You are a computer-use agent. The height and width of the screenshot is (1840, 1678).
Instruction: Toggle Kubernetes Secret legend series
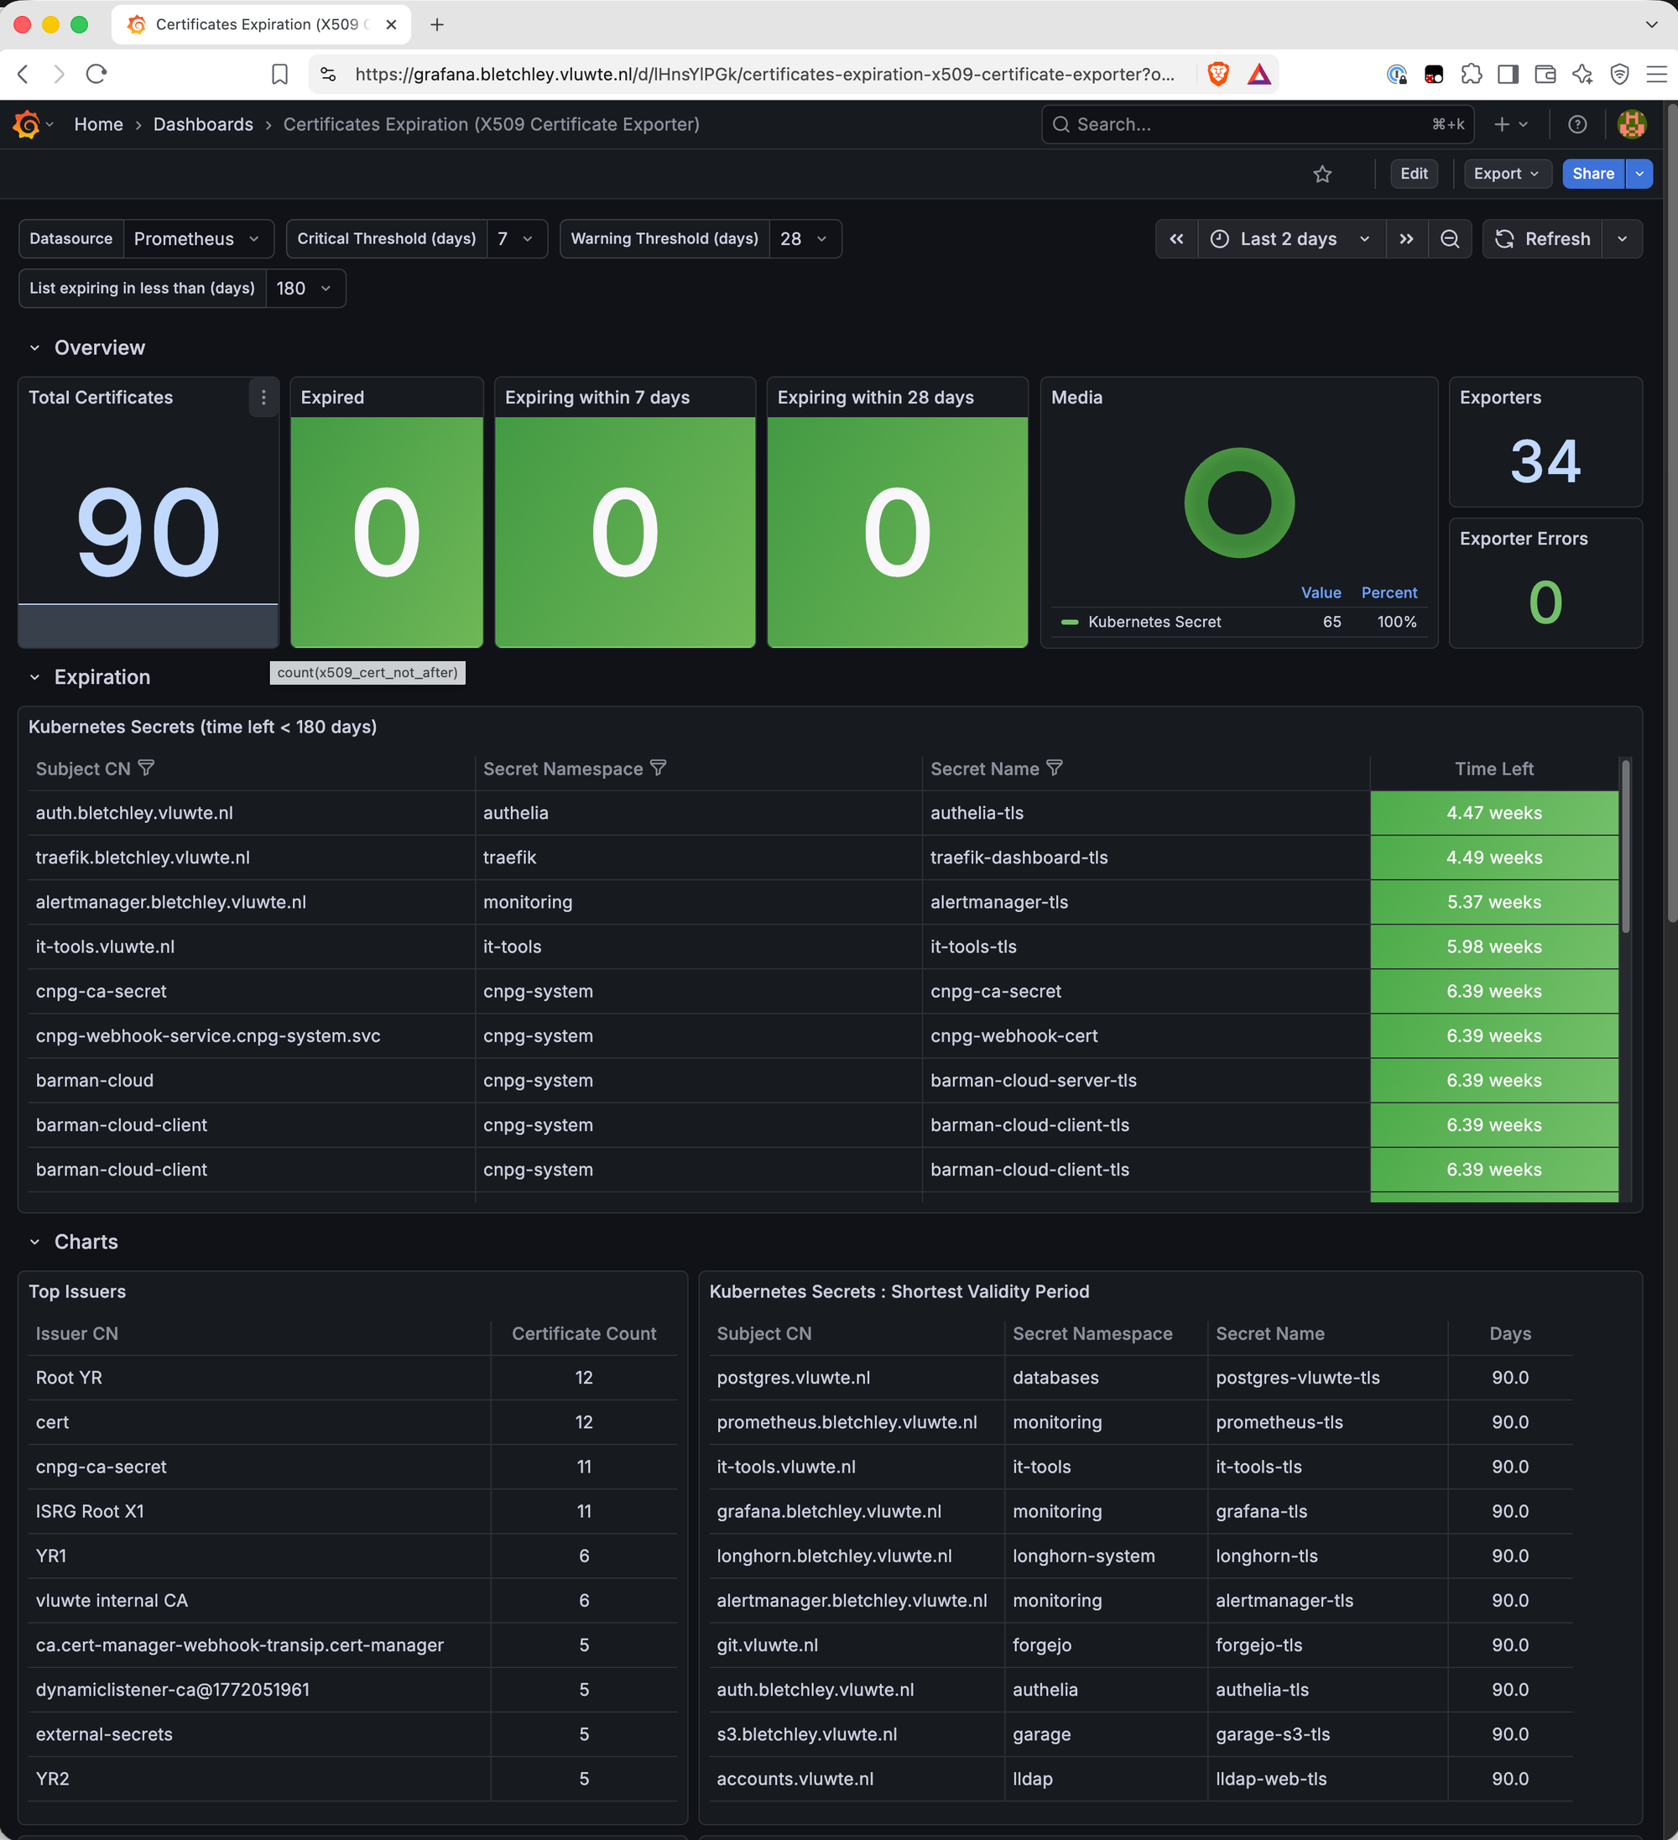coord(1154,622)
